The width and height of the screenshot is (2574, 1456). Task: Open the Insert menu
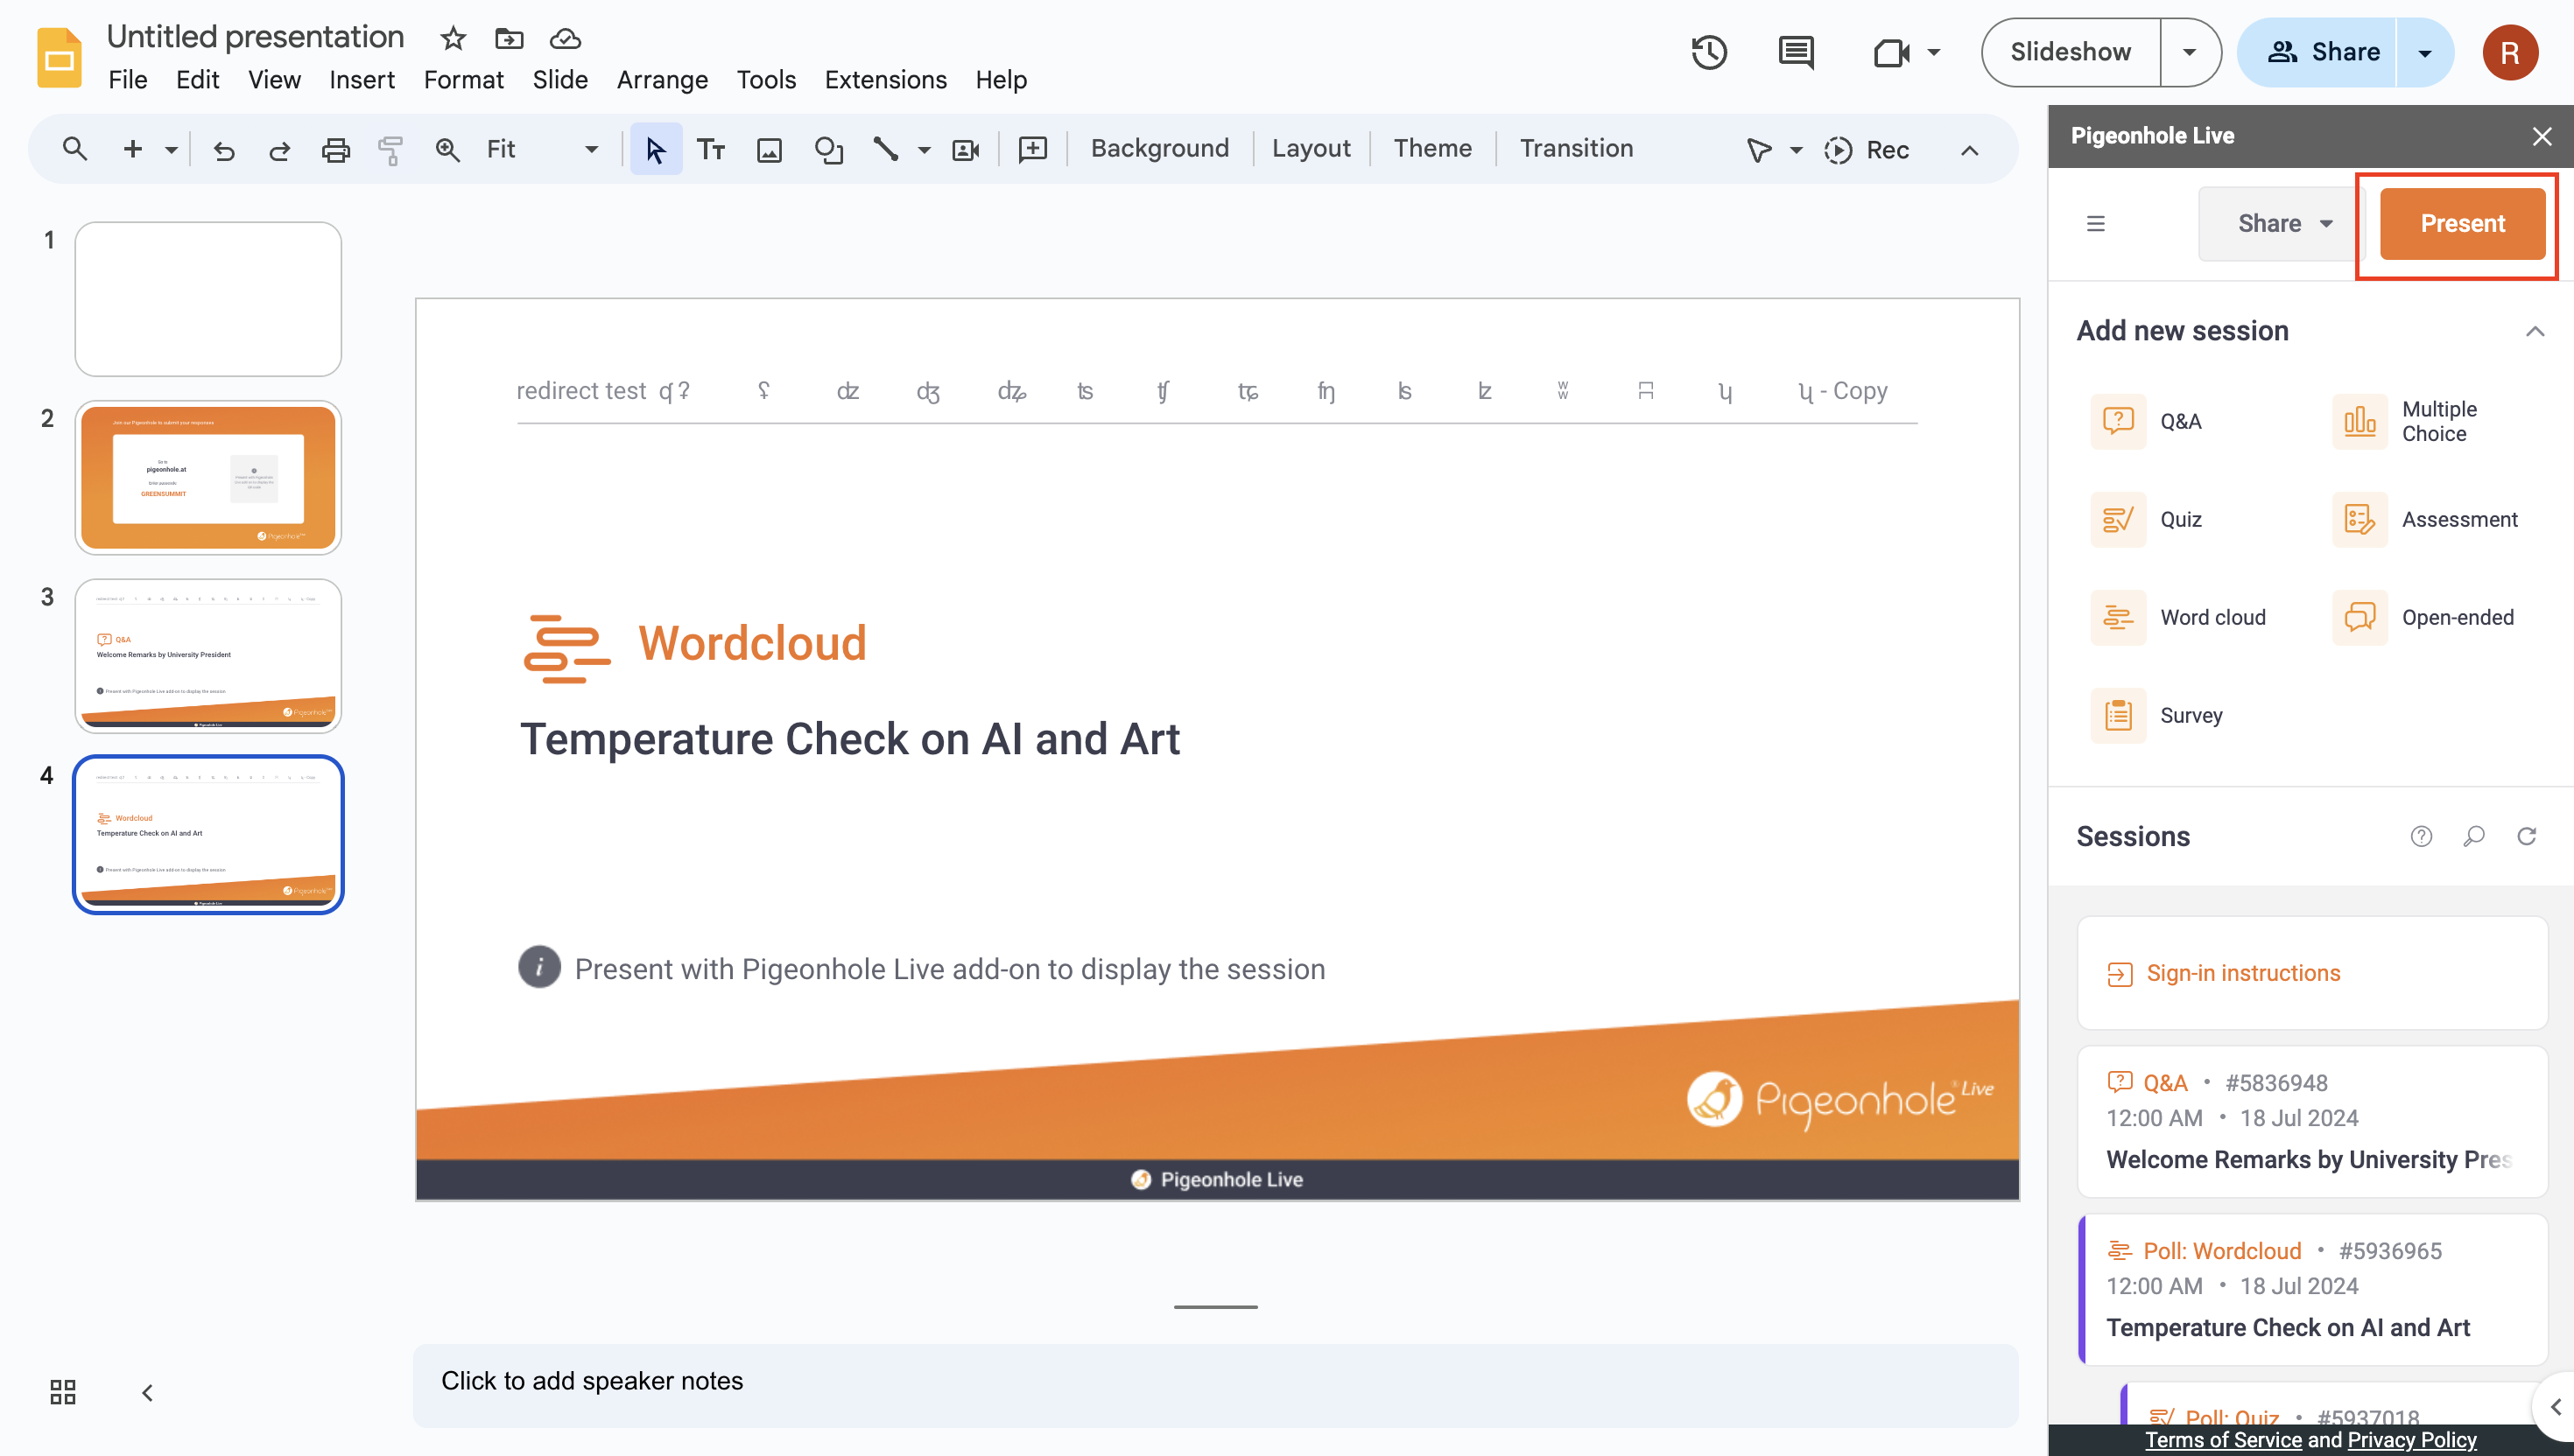click(361, 80)
